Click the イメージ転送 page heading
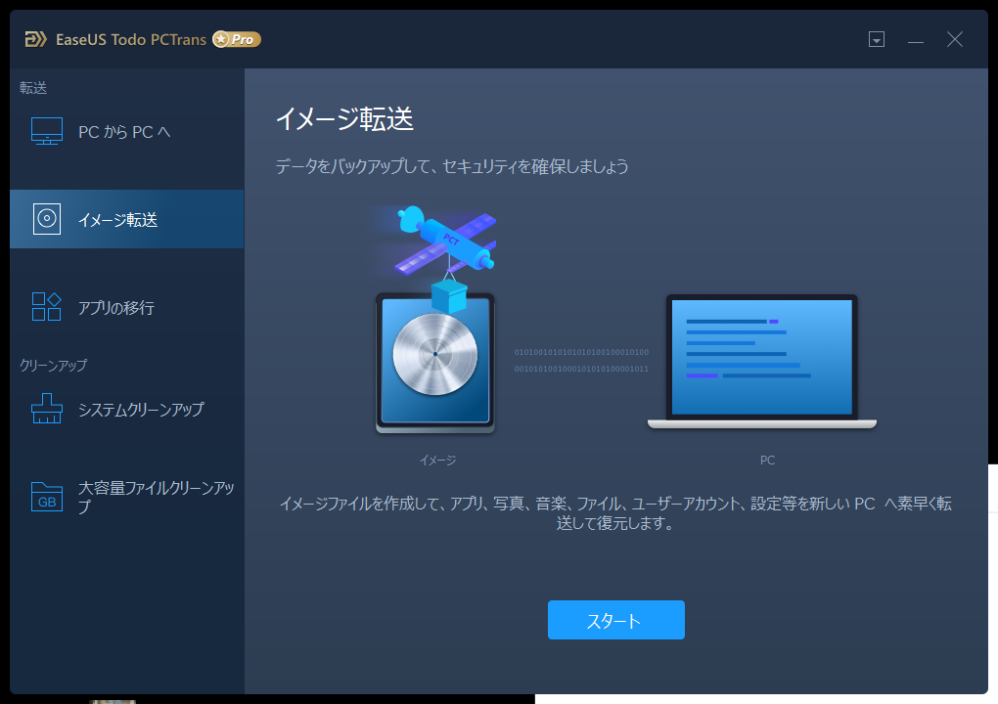This screenshot has height=704, width=998. coord(344,119)
